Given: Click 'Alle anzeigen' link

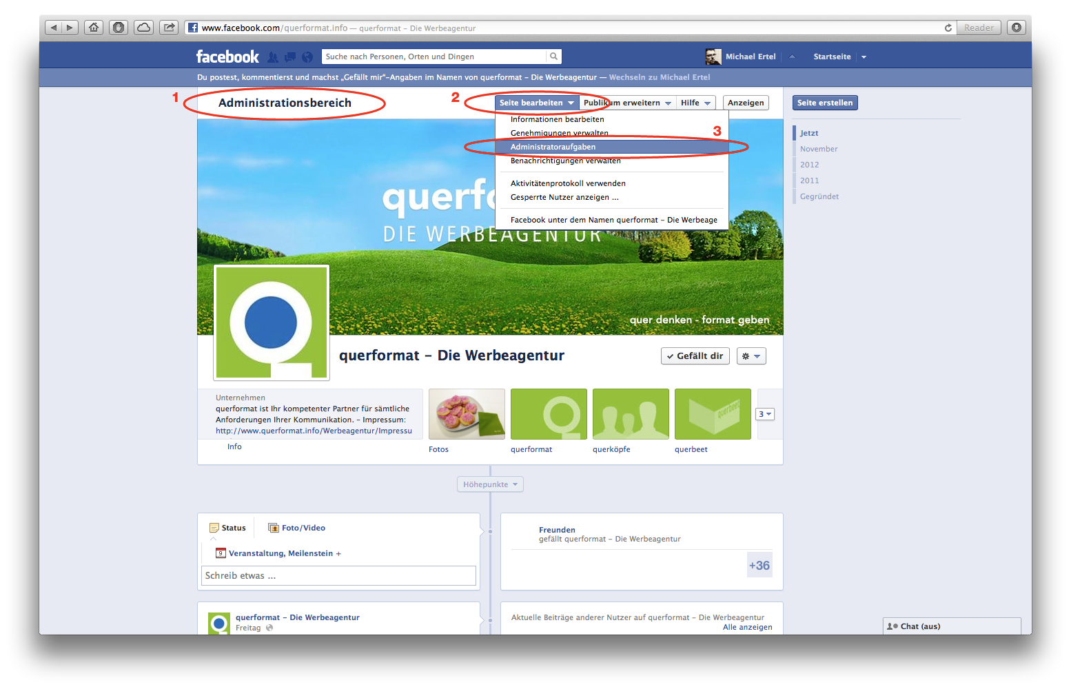Looking at the screenshot, I should coord(747,627).
